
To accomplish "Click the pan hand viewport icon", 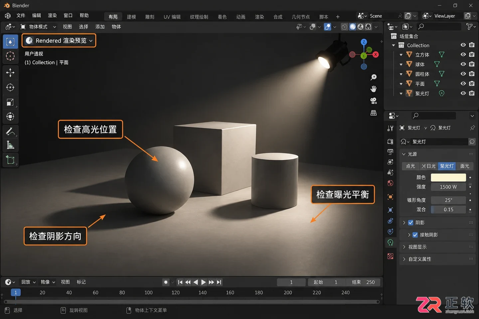I will pyautogui.click(x=374, y=89).
